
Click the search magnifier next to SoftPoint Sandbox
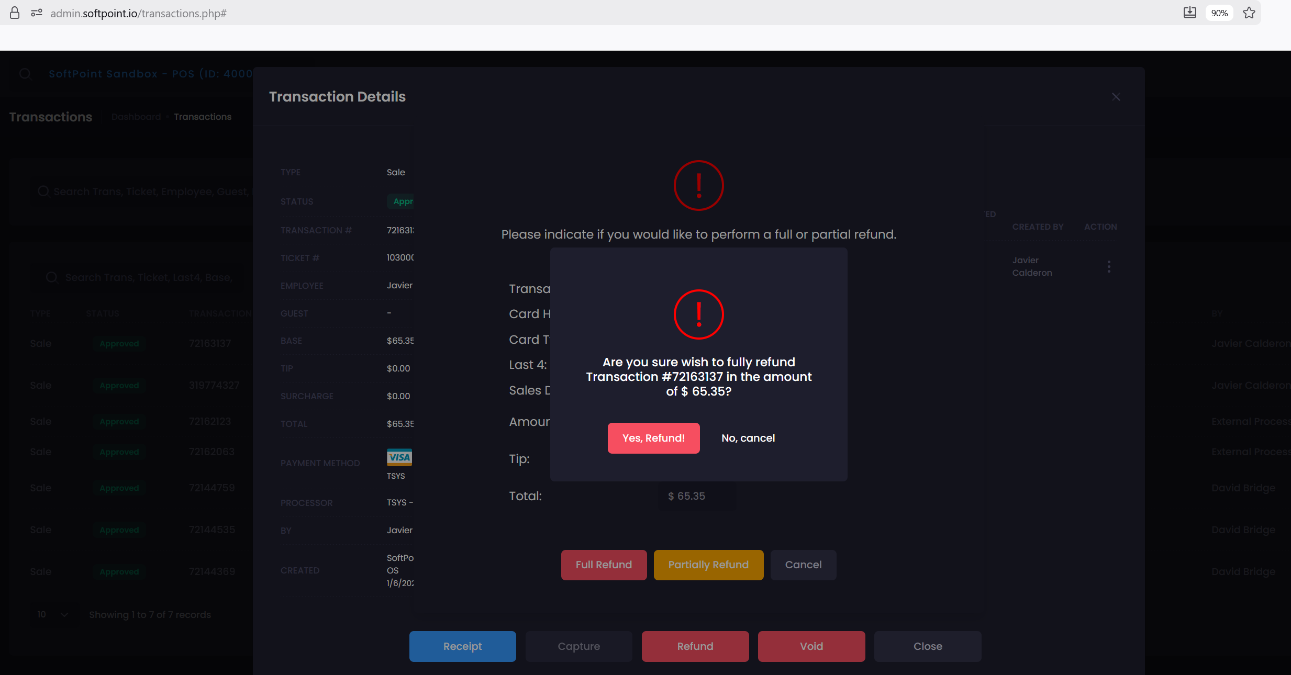tap(26, 74)
